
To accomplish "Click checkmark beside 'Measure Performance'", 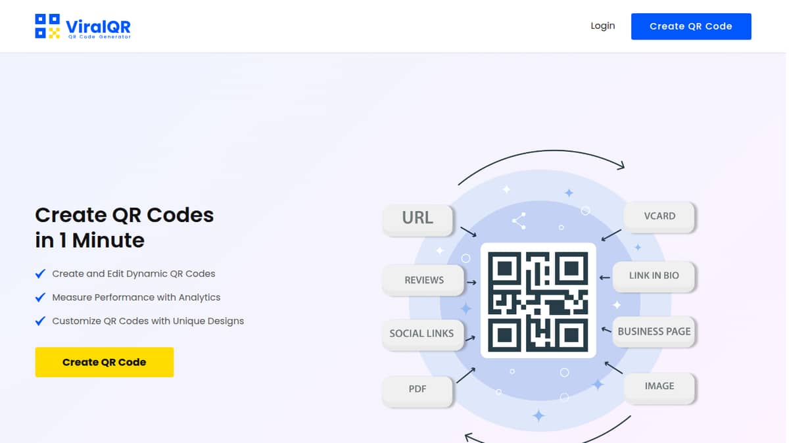I will [40, 297].
